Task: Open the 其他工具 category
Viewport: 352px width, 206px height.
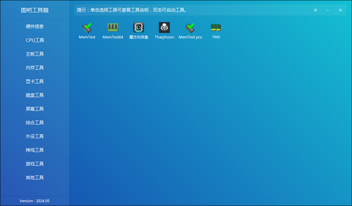Action: pos(35,178)
